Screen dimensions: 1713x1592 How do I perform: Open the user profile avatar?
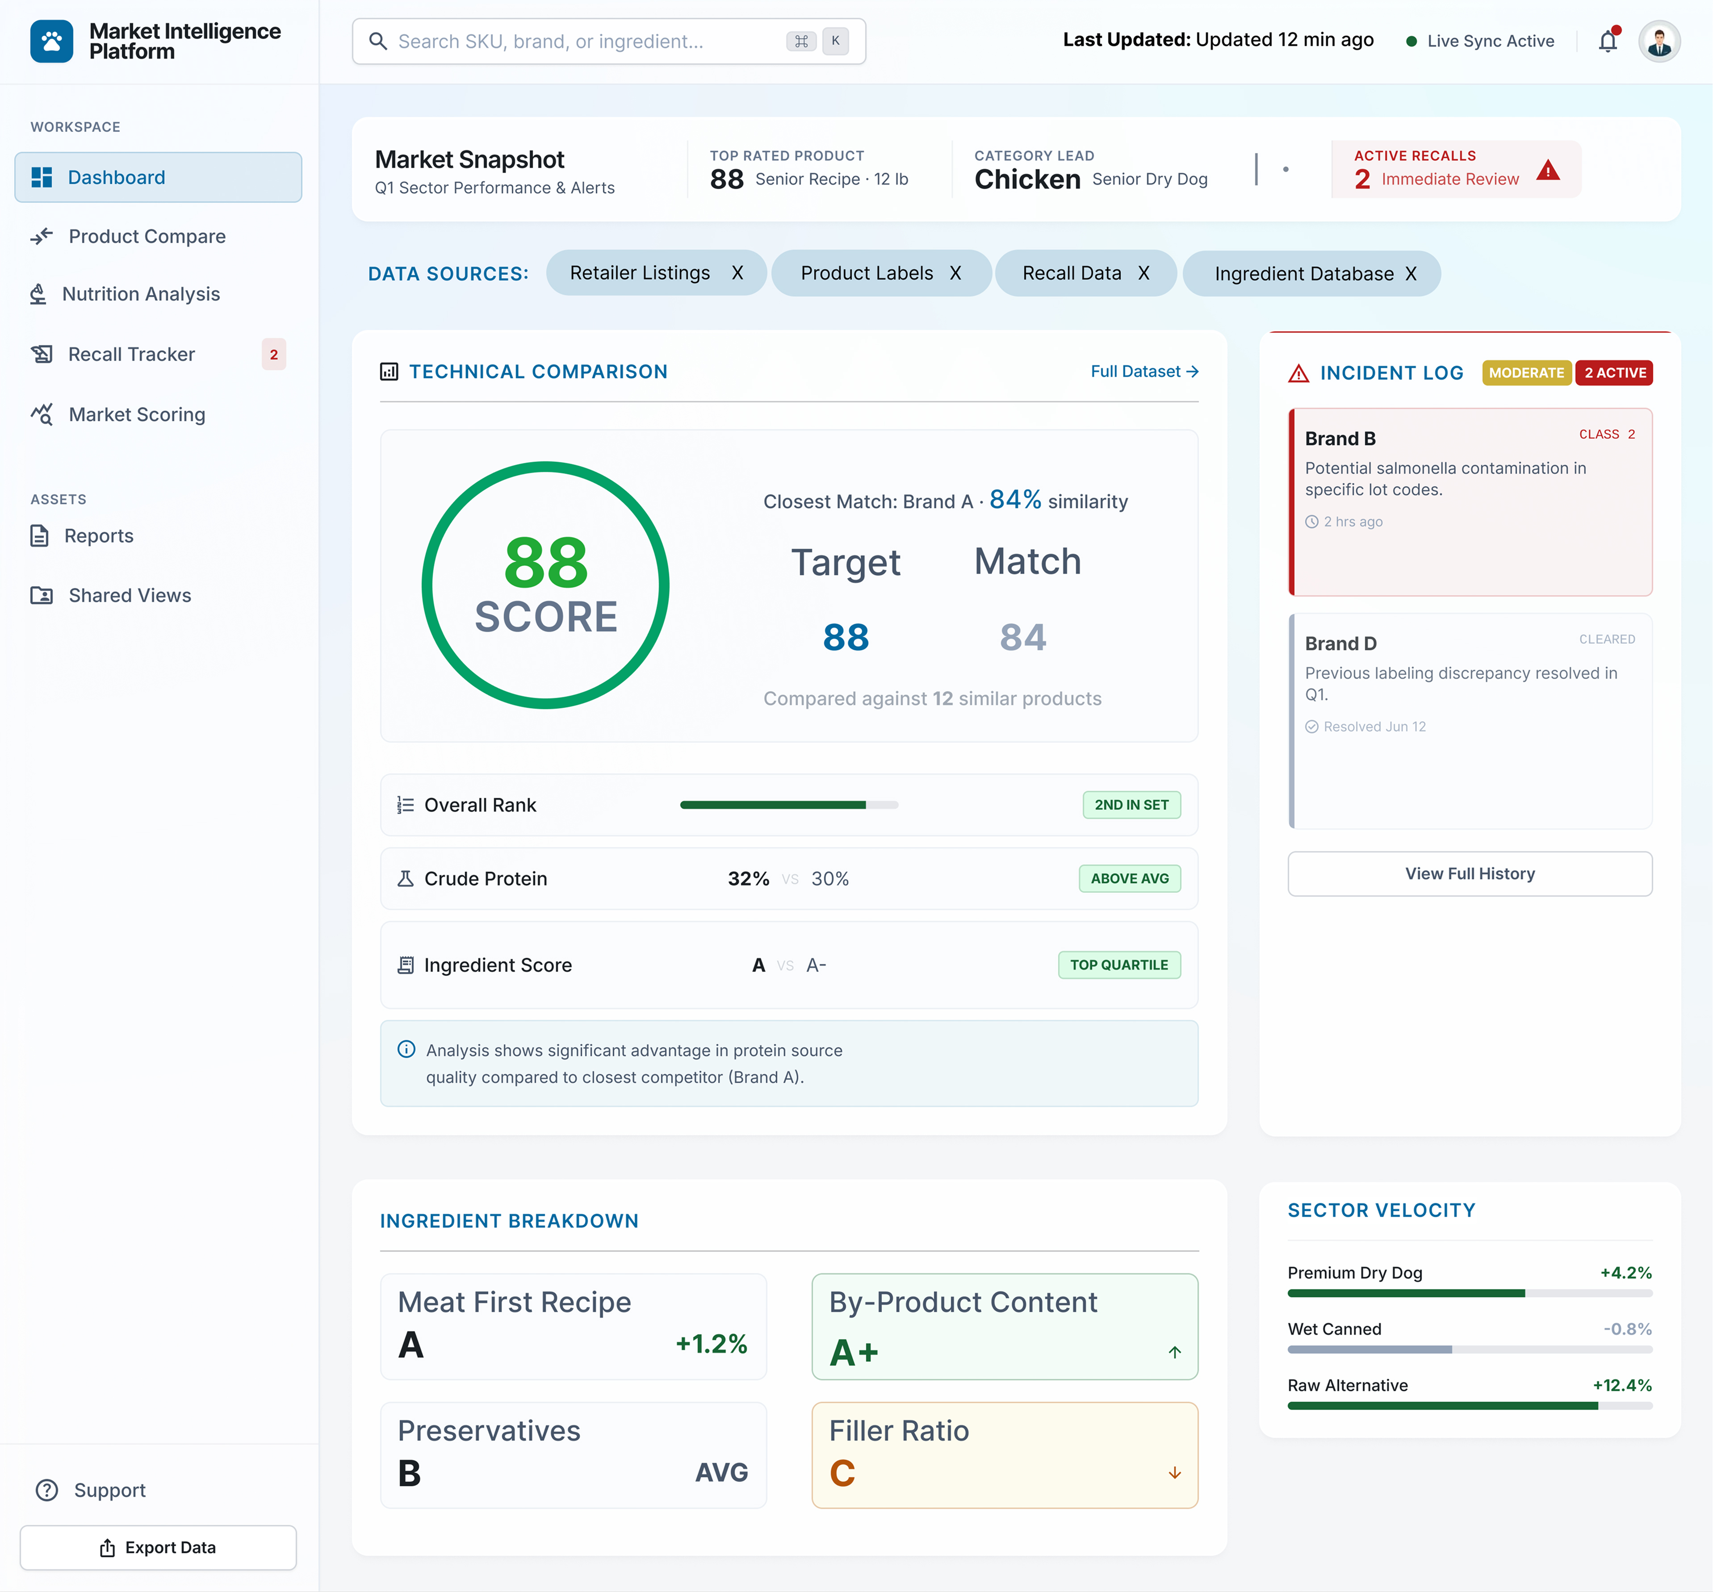1659,42
